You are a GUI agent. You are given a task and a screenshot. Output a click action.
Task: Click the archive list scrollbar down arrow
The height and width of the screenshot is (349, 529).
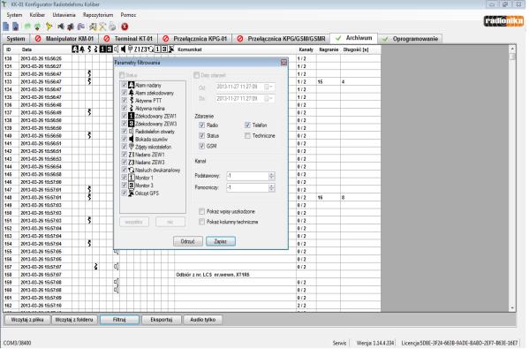[x=512, y=307]
